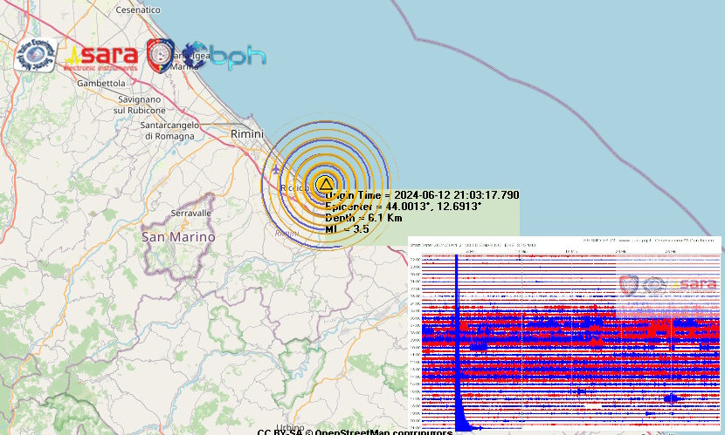The image size is (725, 435).
Task: Click the Gambettola town label
Action: pyautogui.click(x=101, y=84)
